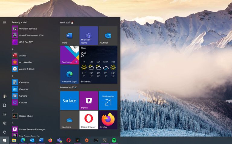Open the purple Enpass tile
Viewport: 232px width, 144px height.
89,101
